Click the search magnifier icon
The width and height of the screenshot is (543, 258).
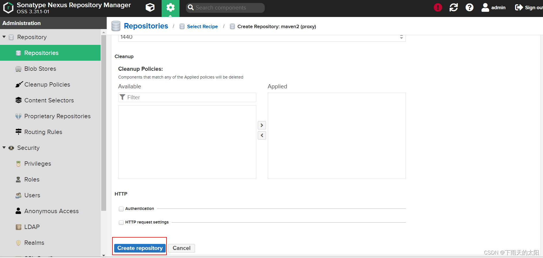click(191, 7)
